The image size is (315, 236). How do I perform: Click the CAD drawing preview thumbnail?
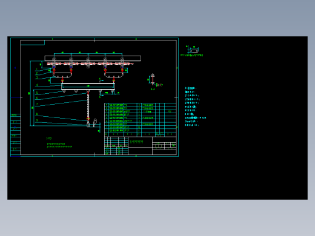point(157,118)
